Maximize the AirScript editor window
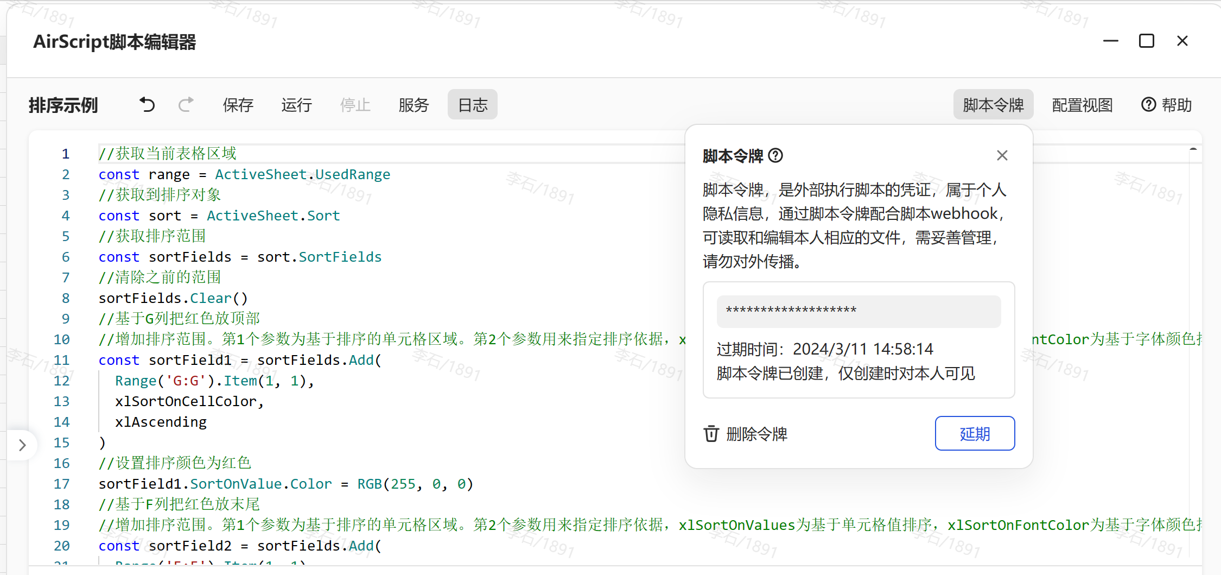1221x575 pixels. click(x=1147, y=41)
